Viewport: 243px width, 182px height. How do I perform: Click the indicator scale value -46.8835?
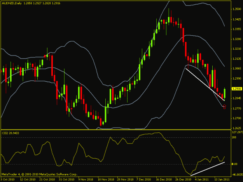(237, 175)
